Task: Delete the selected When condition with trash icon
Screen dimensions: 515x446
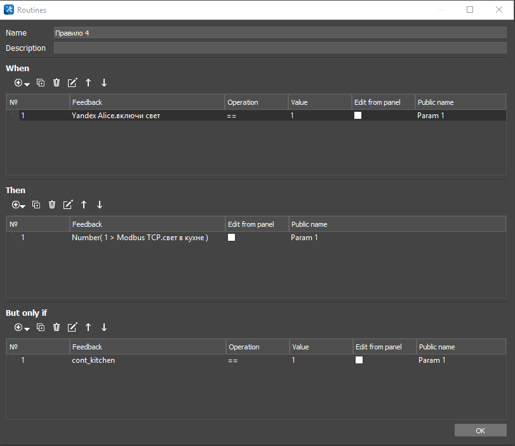Action: (x=57, y=83)
